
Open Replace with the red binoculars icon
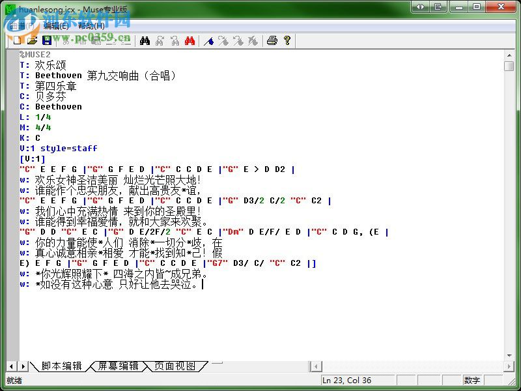[190, 40]
